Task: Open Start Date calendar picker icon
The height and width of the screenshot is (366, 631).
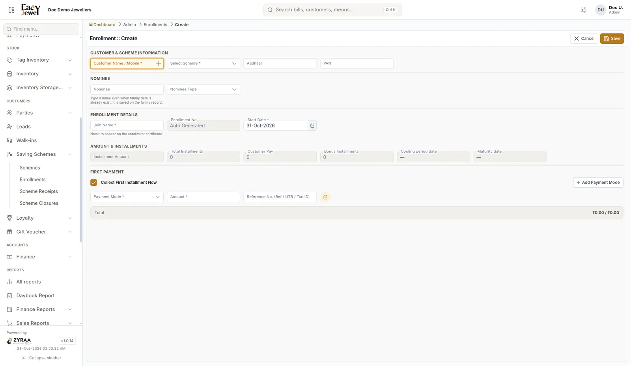Action: pos(312,125)
